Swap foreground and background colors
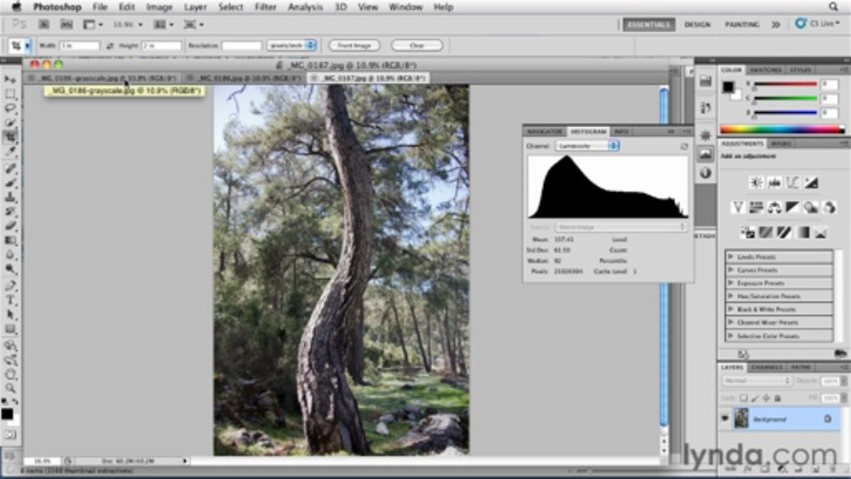Image resolution: width=851 pixels, height=479 pixels. 15,402
